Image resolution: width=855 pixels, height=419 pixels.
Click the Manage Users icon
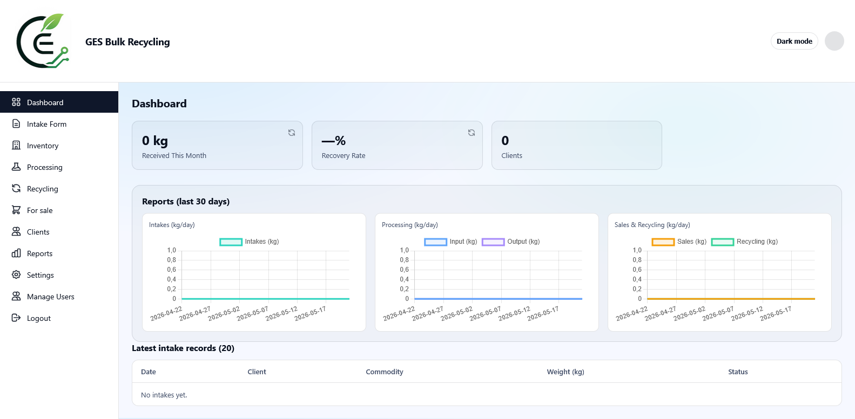(x=16, y=296)
